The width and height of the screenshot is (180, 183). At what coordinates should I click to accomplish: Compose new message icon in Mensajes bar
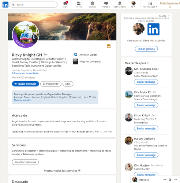[x=170, y=180]
